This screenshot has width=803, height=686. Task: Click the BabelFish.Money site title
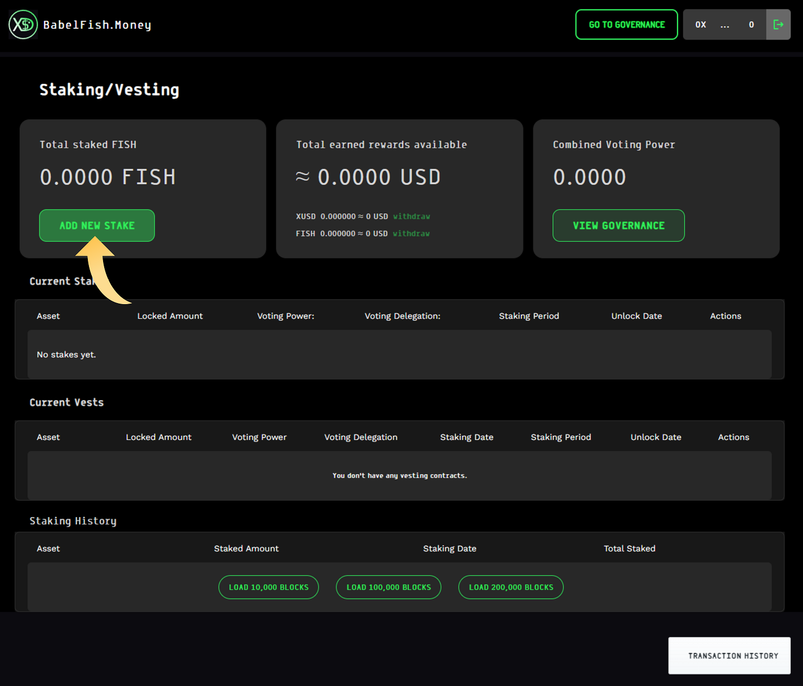[97, 25]
